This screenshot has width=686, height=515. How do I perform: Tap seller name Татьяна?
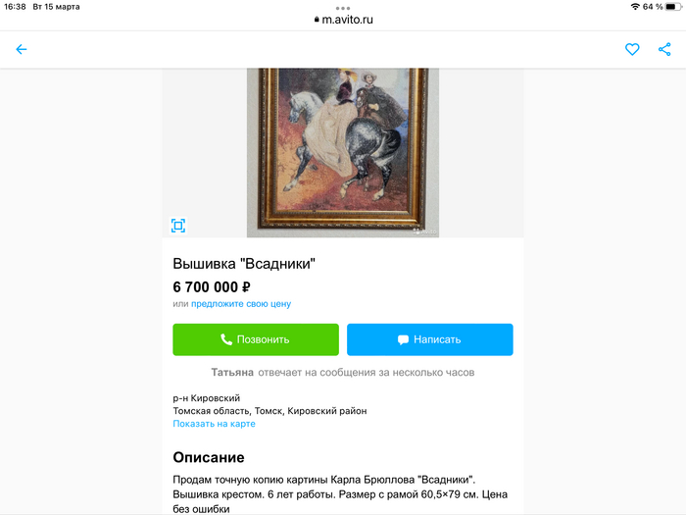(232, 372)
